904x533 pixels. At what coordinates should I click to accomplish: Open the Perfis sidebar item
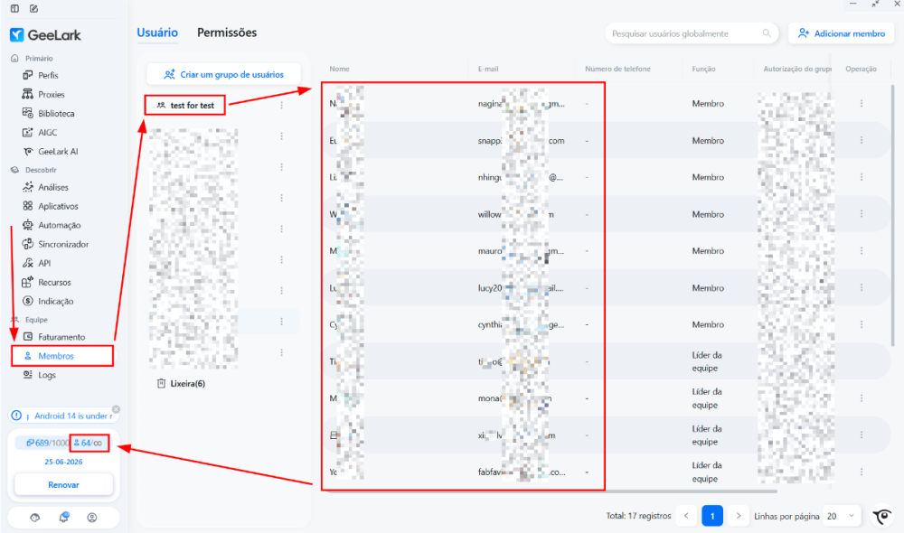[41, 75]
